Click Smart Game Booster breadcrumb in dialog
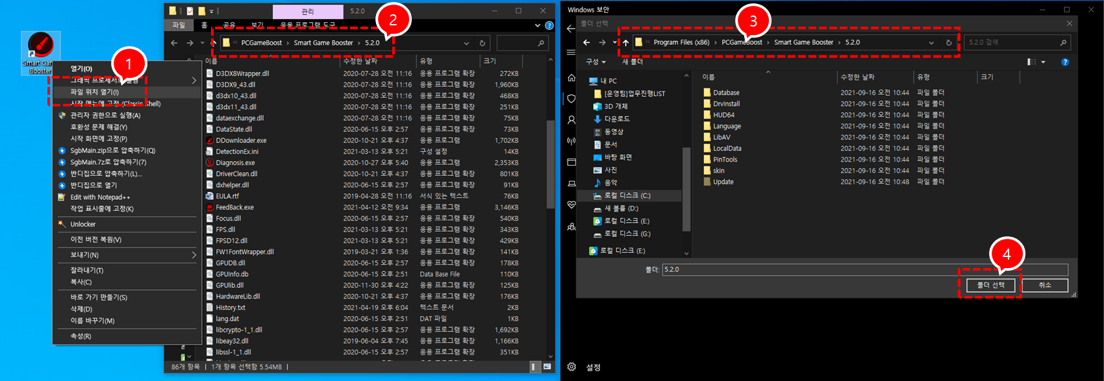The height and width of the screenshot is (381, 1104). [803, 42]
